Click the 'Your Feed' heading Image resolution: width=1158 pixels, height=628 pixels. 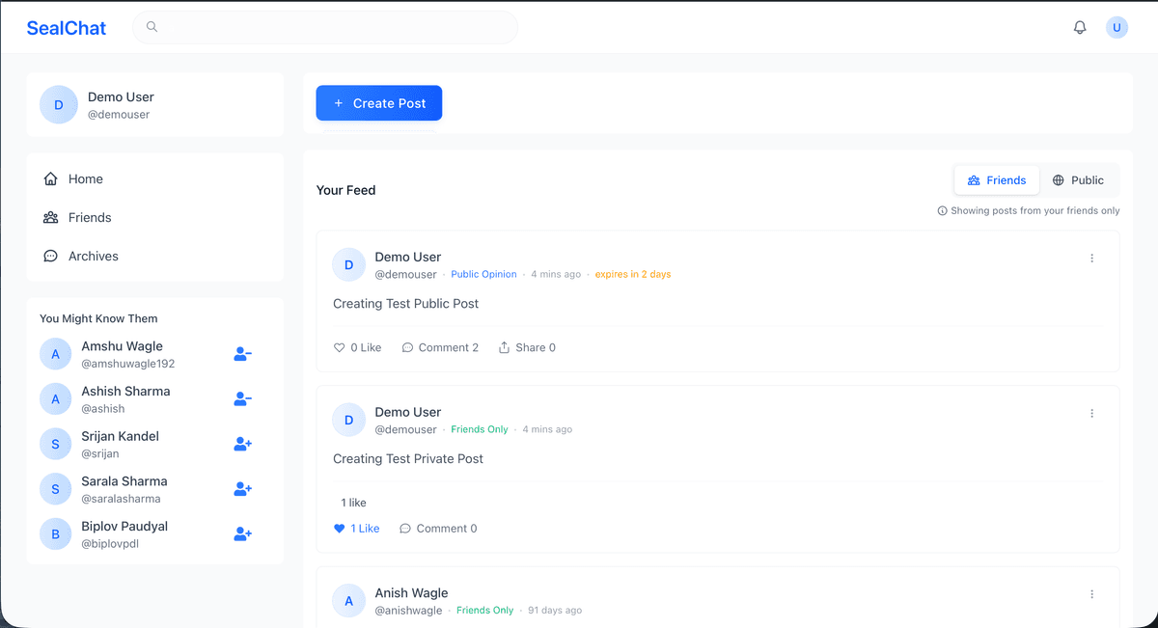coord(346,190)
